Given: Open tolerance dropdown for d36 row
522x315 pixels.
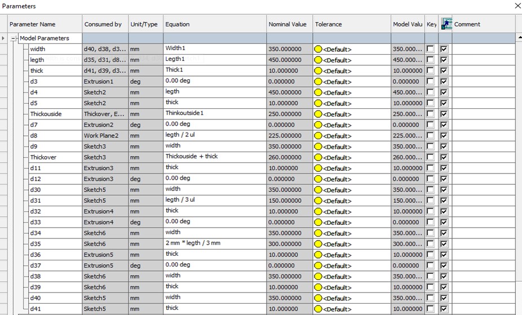Looking at the screenshot, I should tap(352, 255).
